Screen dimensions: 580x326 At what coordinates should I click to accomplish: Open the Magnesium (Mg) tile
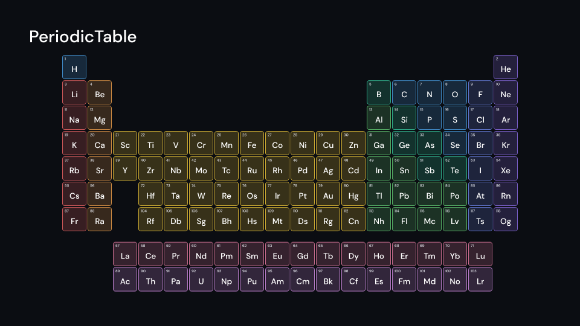coord(100,118)
